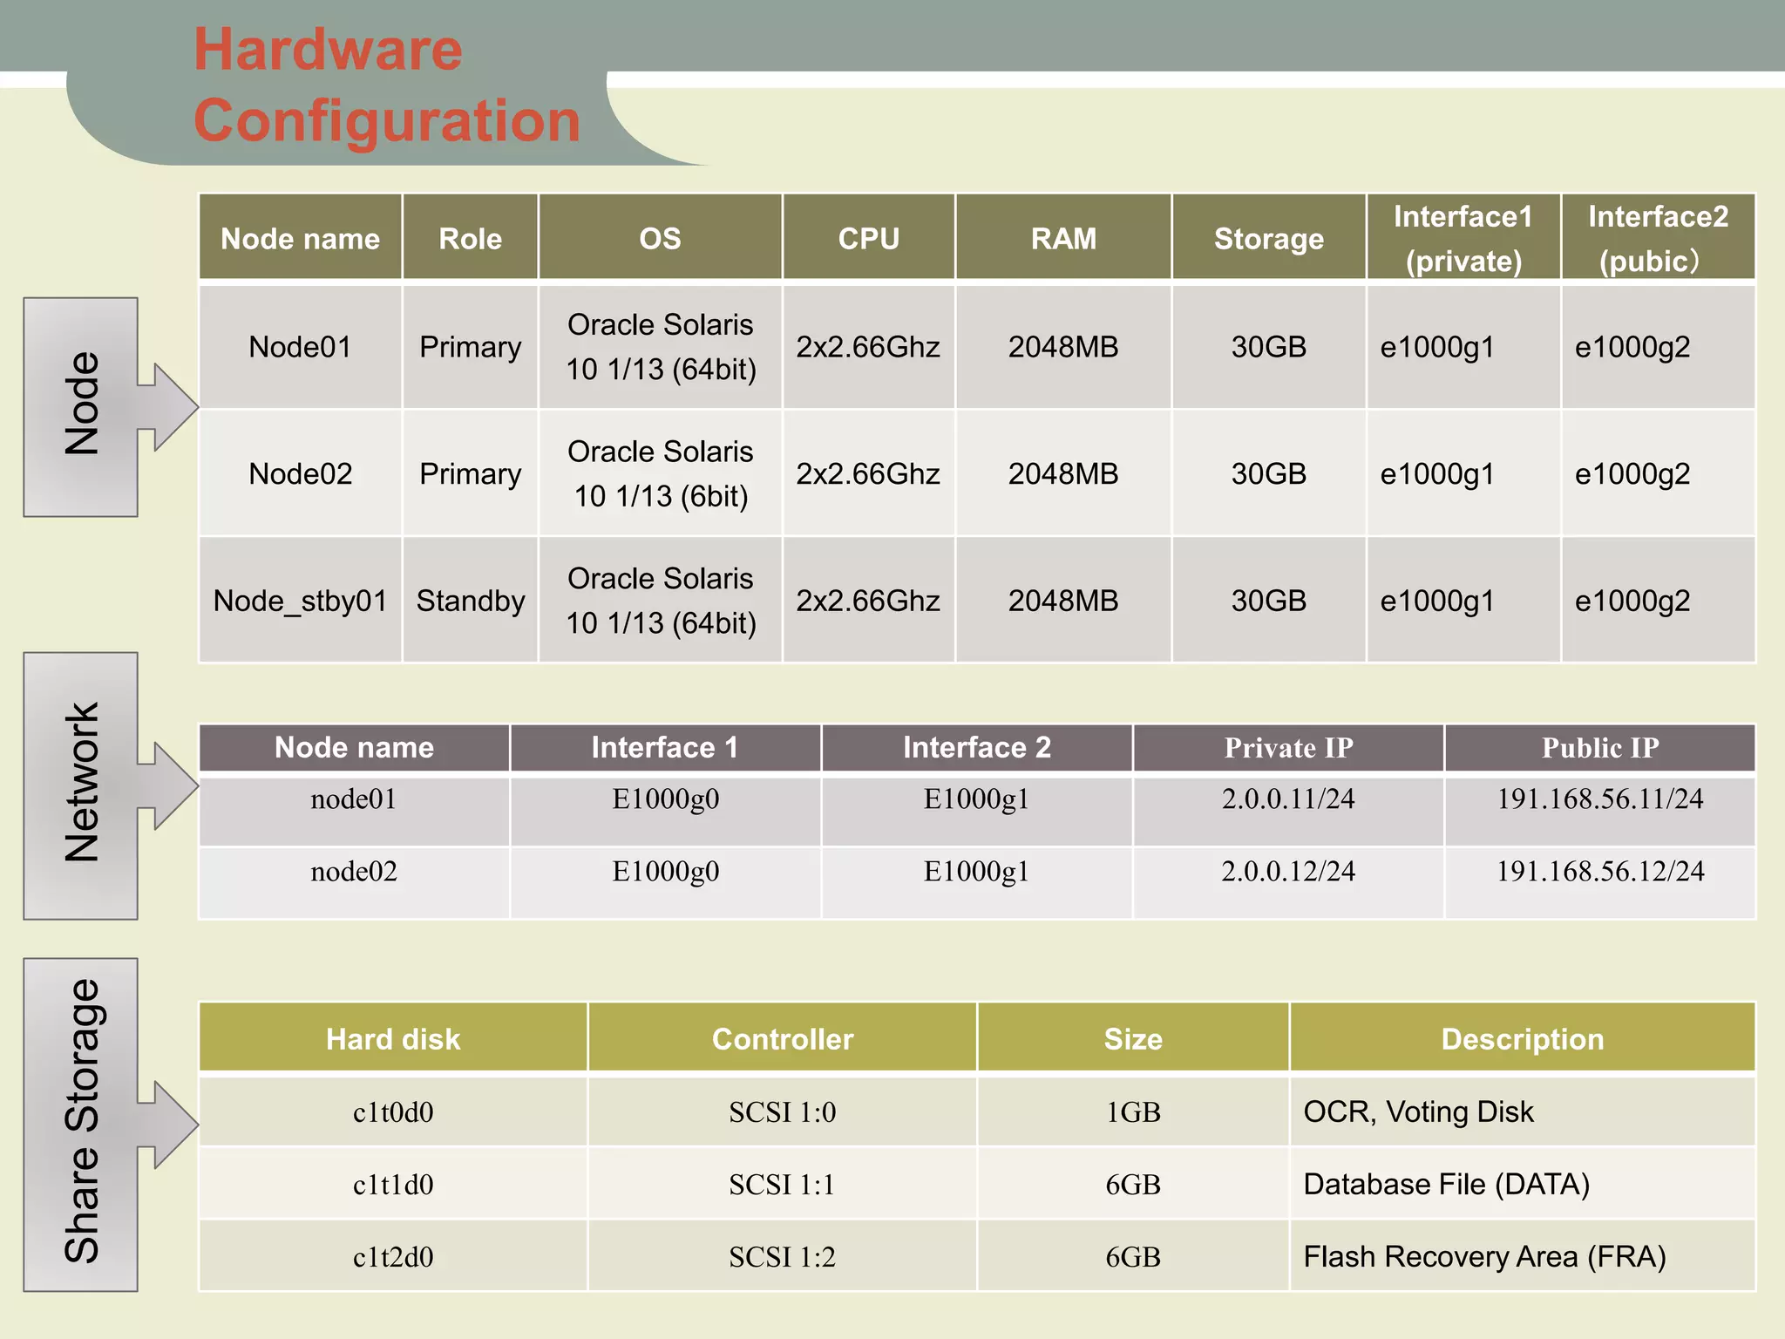The image size is (1785, 1339).
Task: Click the Interface 2 header
Action: point(977,747)
